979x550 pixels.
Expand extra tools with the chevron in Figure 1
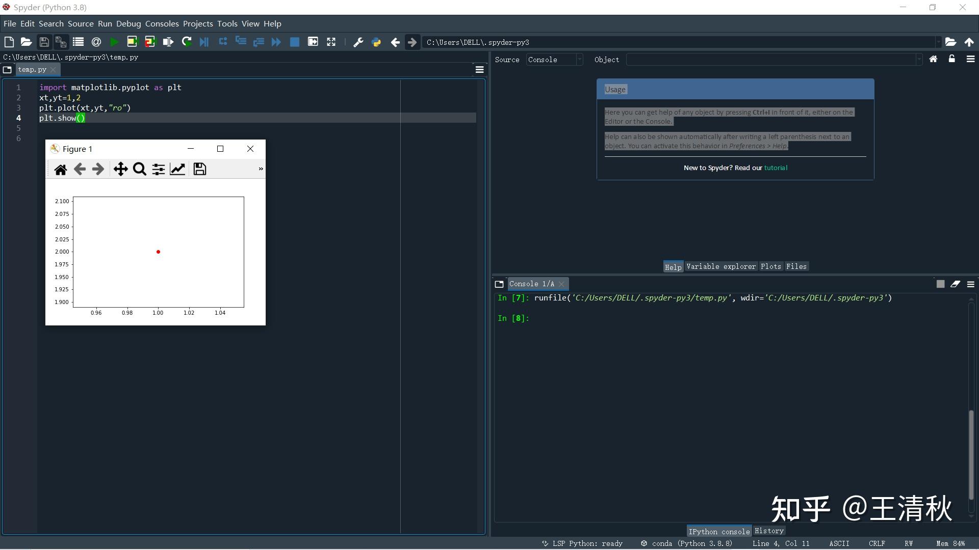pyautogui.click(x=261, y=169)
